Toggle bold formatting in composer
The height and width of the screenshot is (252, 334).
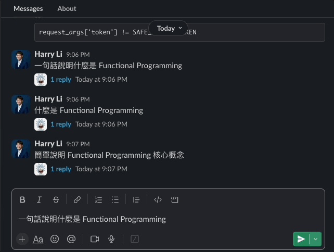coord(22,199)
